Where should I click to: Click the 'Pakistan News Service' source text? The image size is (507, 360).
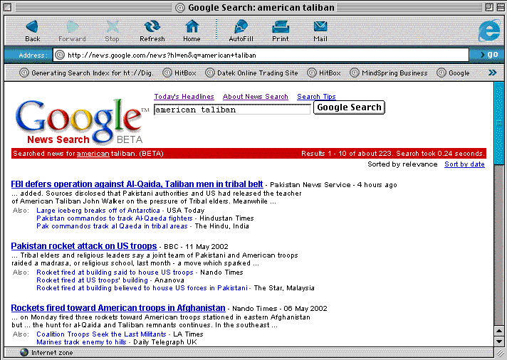(x=310, y=185)
